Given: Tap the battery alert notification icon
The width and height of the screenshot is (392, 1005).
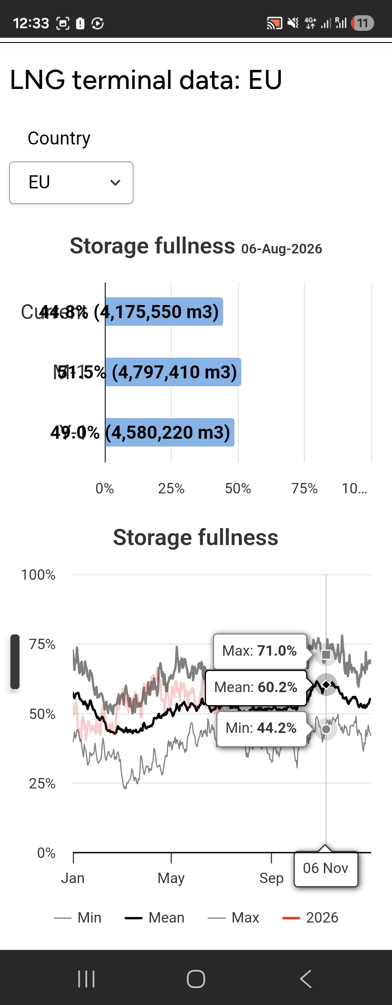Looking at the screenshot, I should point(80,23).
